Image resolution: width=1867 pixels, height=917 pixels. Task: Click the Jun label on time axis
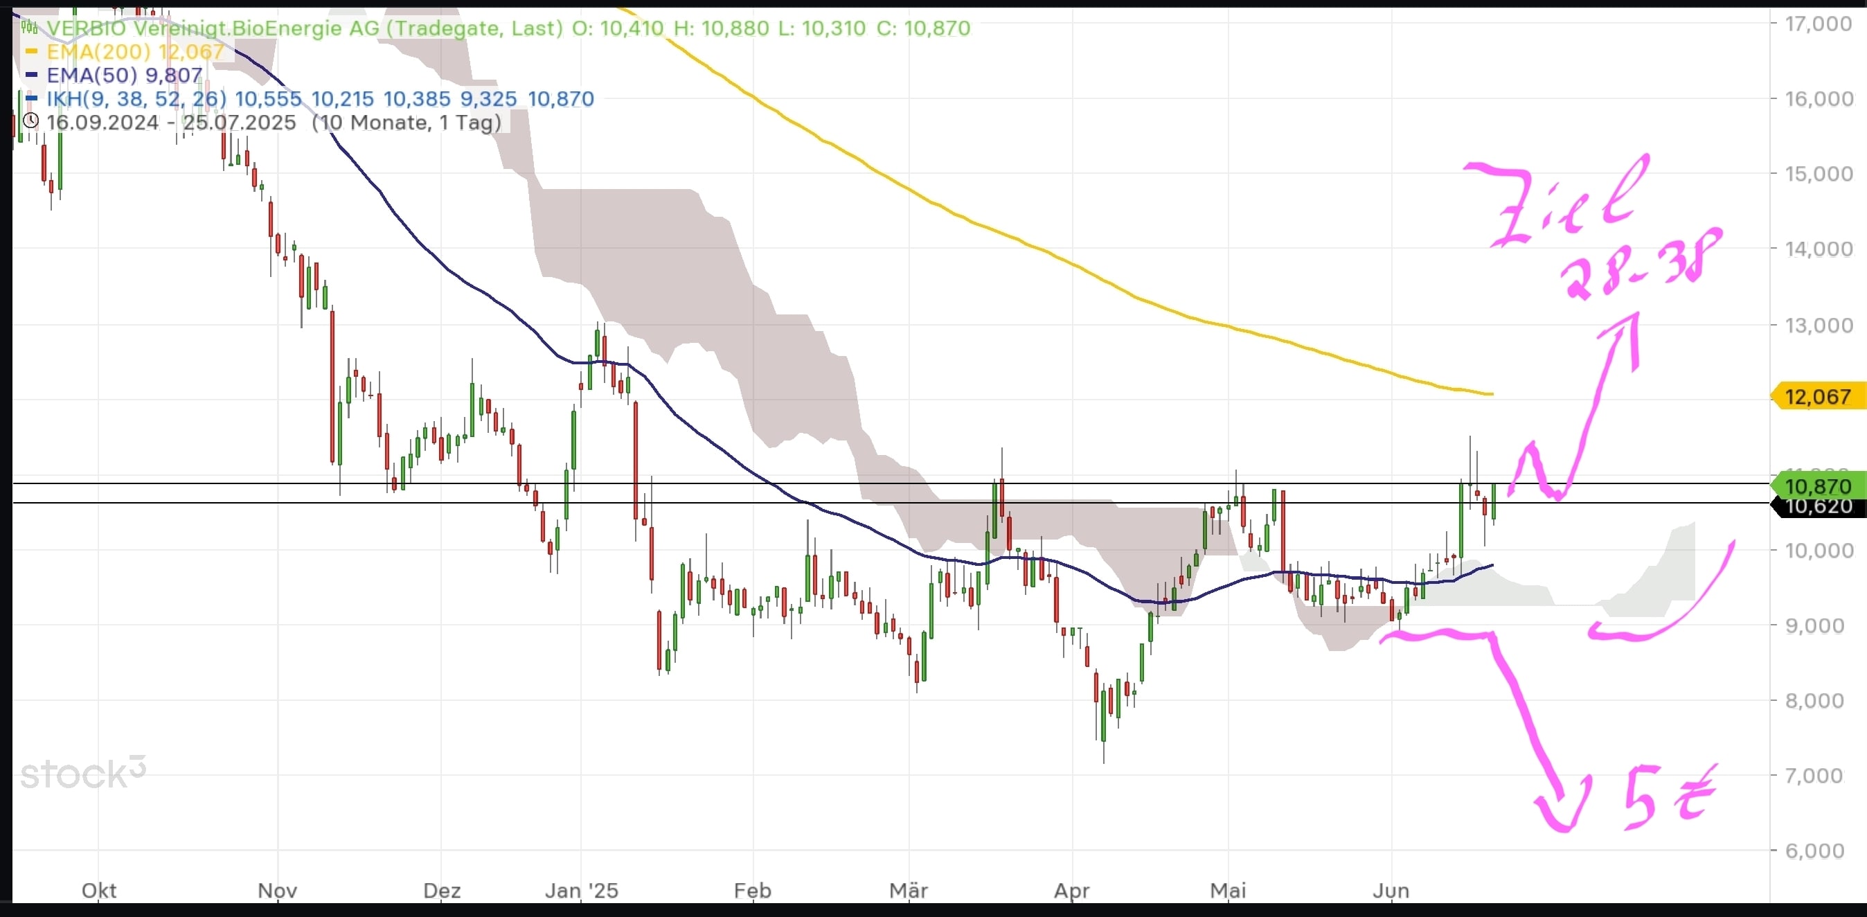click(1390, 890)
